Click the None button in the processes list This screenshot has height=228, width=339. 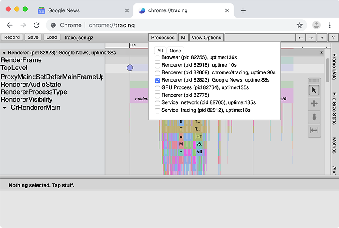tap(175, 51)
